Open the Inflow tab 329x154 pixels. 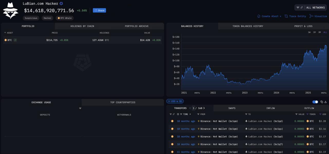(x=270, y=108)
